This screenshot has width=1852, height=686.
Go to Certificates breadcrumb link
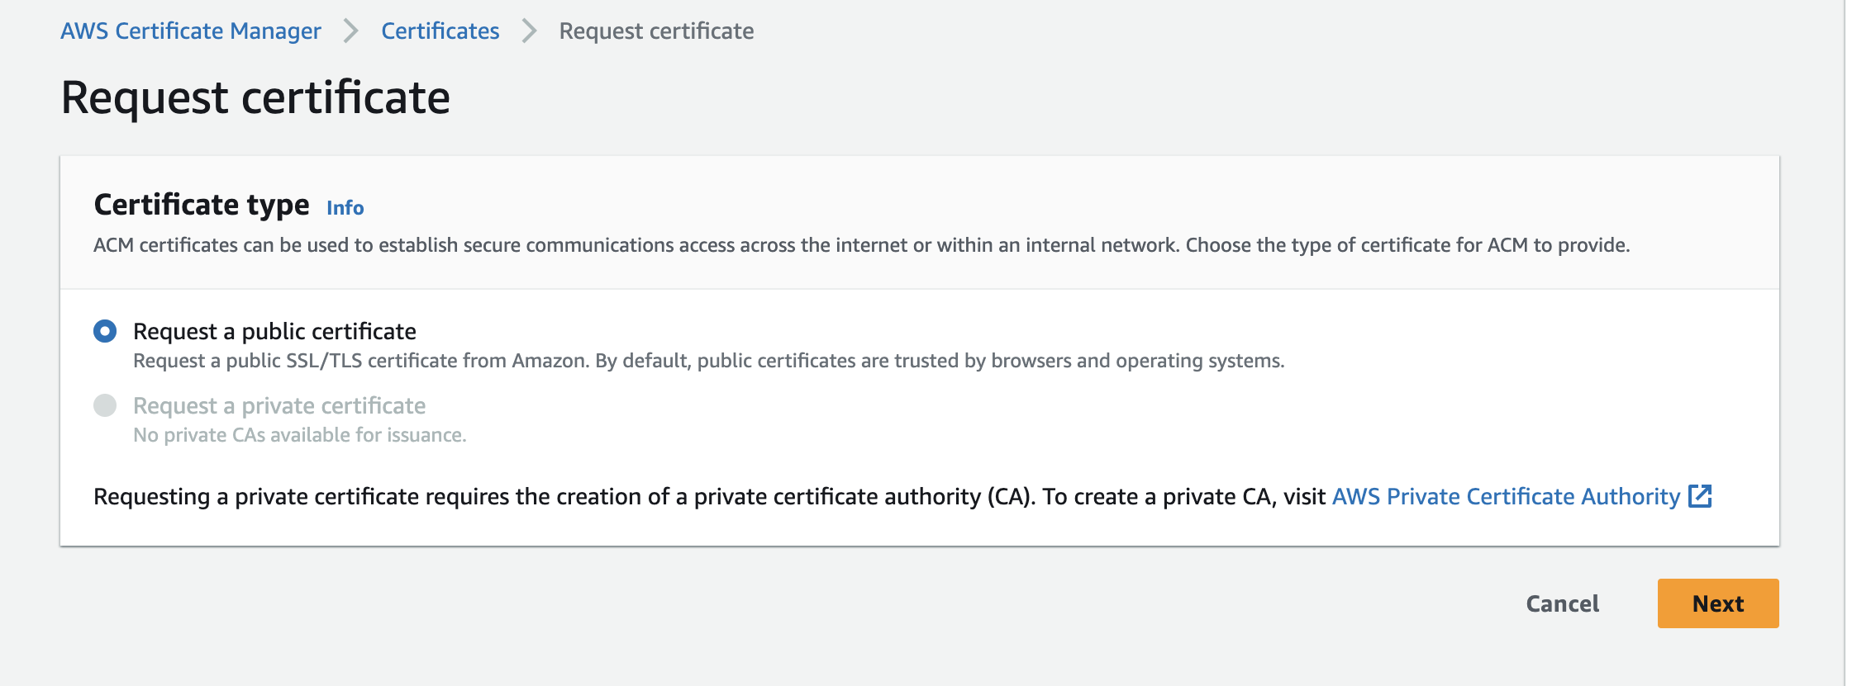point(440,31)
